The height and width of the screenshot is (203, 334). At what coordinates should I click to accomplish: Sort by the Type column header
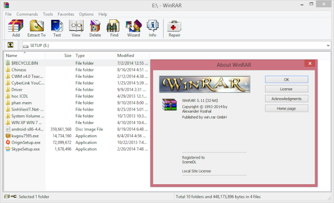click(94, 55)
